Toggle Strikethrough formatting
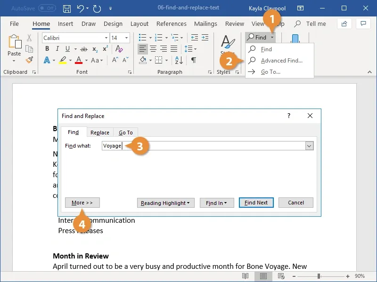This screenshot has width=377, height=282. pyautogui.click(x=84, y=49)
